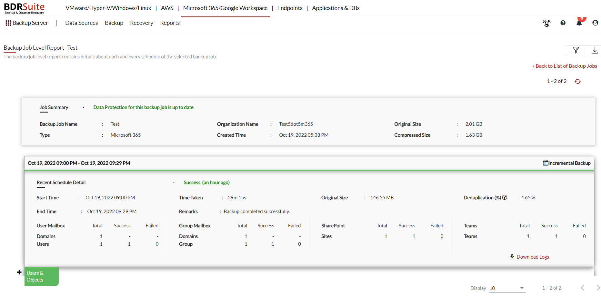Click the User Mailbox column heading
This screenshot has height=297, width=601.
coord(51,226)
